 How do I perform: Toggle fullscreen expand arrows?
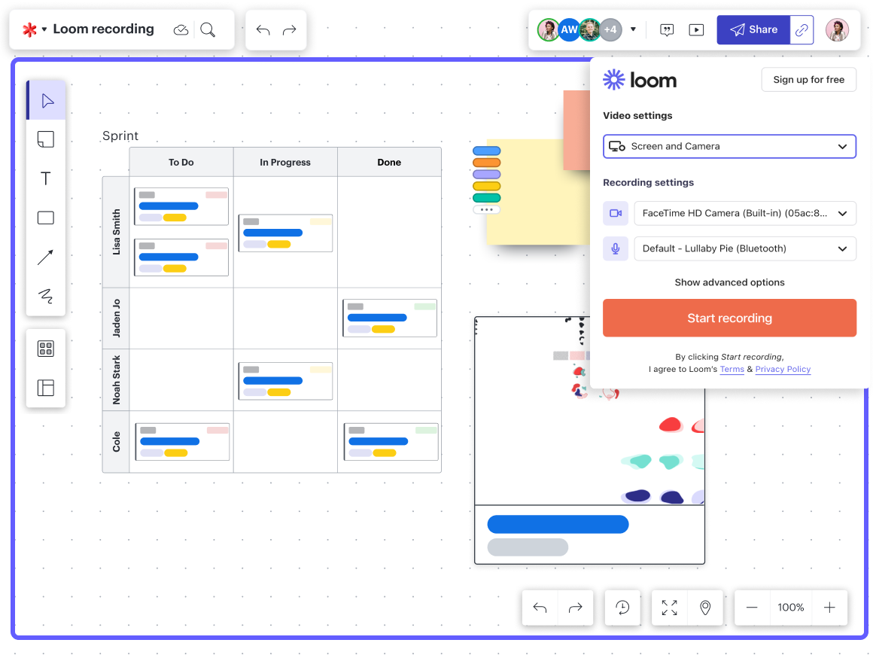pos(669,608)
